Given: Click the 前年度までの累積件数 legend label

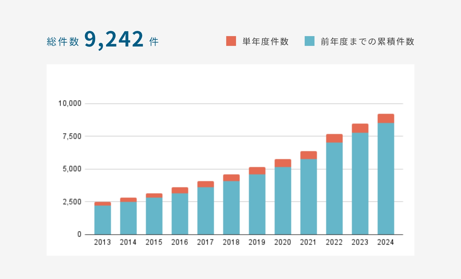Looking at the screenshot, I should pyautogui.click(x=368, y=41).
